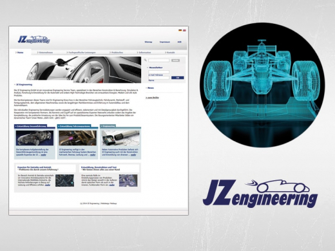335x251 pixels.
Task: Click 'Entwicklung, Konstruktion und Test' heading
Action: (99, 167)
